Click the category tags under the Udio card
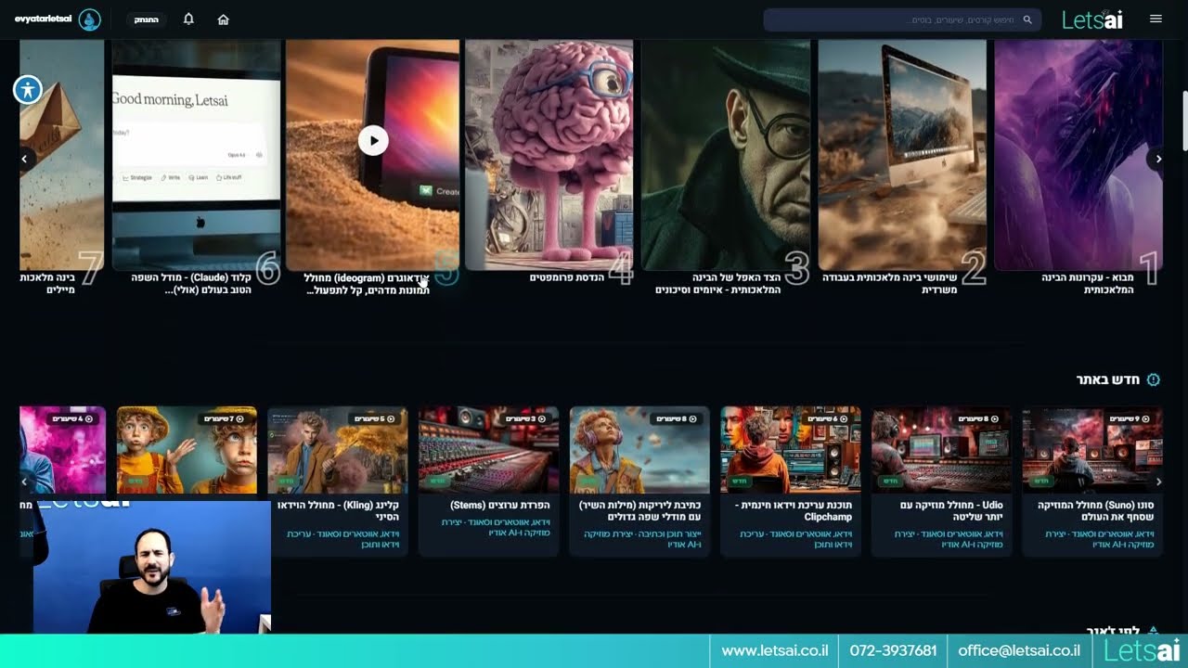Viewport: 1188px width, 668px height. tap(949, 539)
